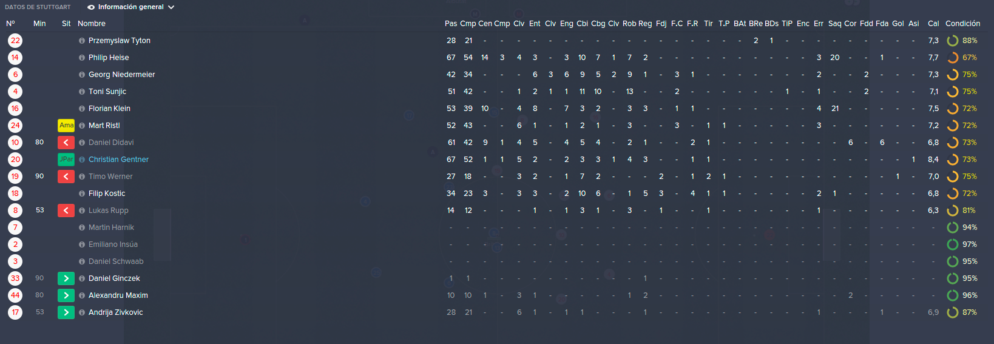Click Daniel Ginczek's green substituted-on arrow icon
Screen dimensions: 994x344
click(66, 278)
